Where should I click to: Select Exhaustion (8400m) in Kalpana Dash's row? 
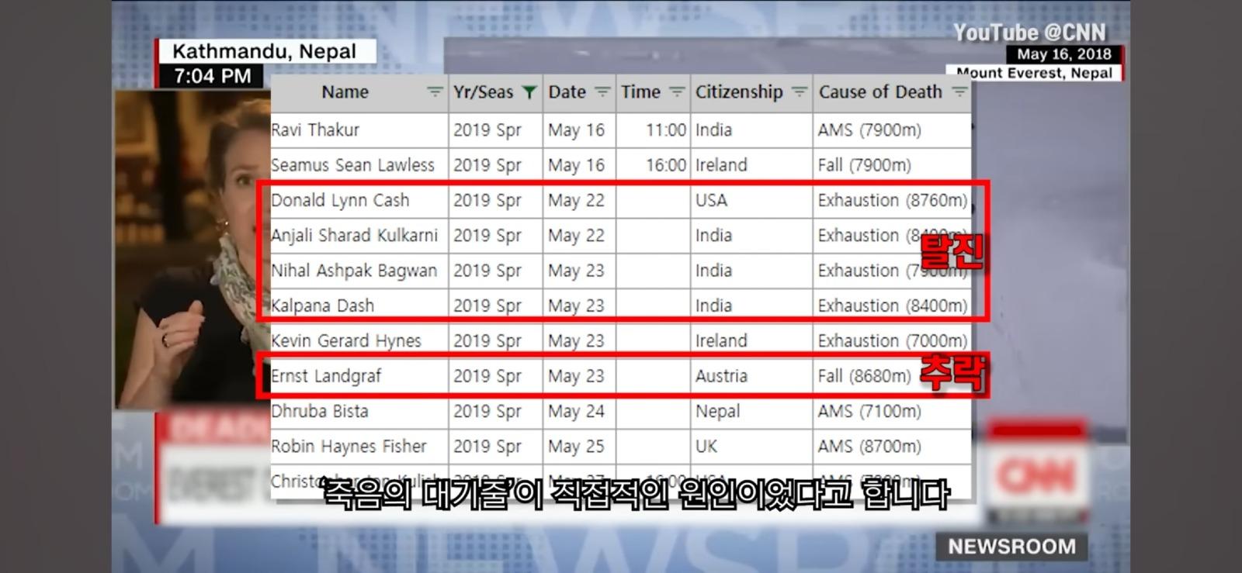[892, 305]
